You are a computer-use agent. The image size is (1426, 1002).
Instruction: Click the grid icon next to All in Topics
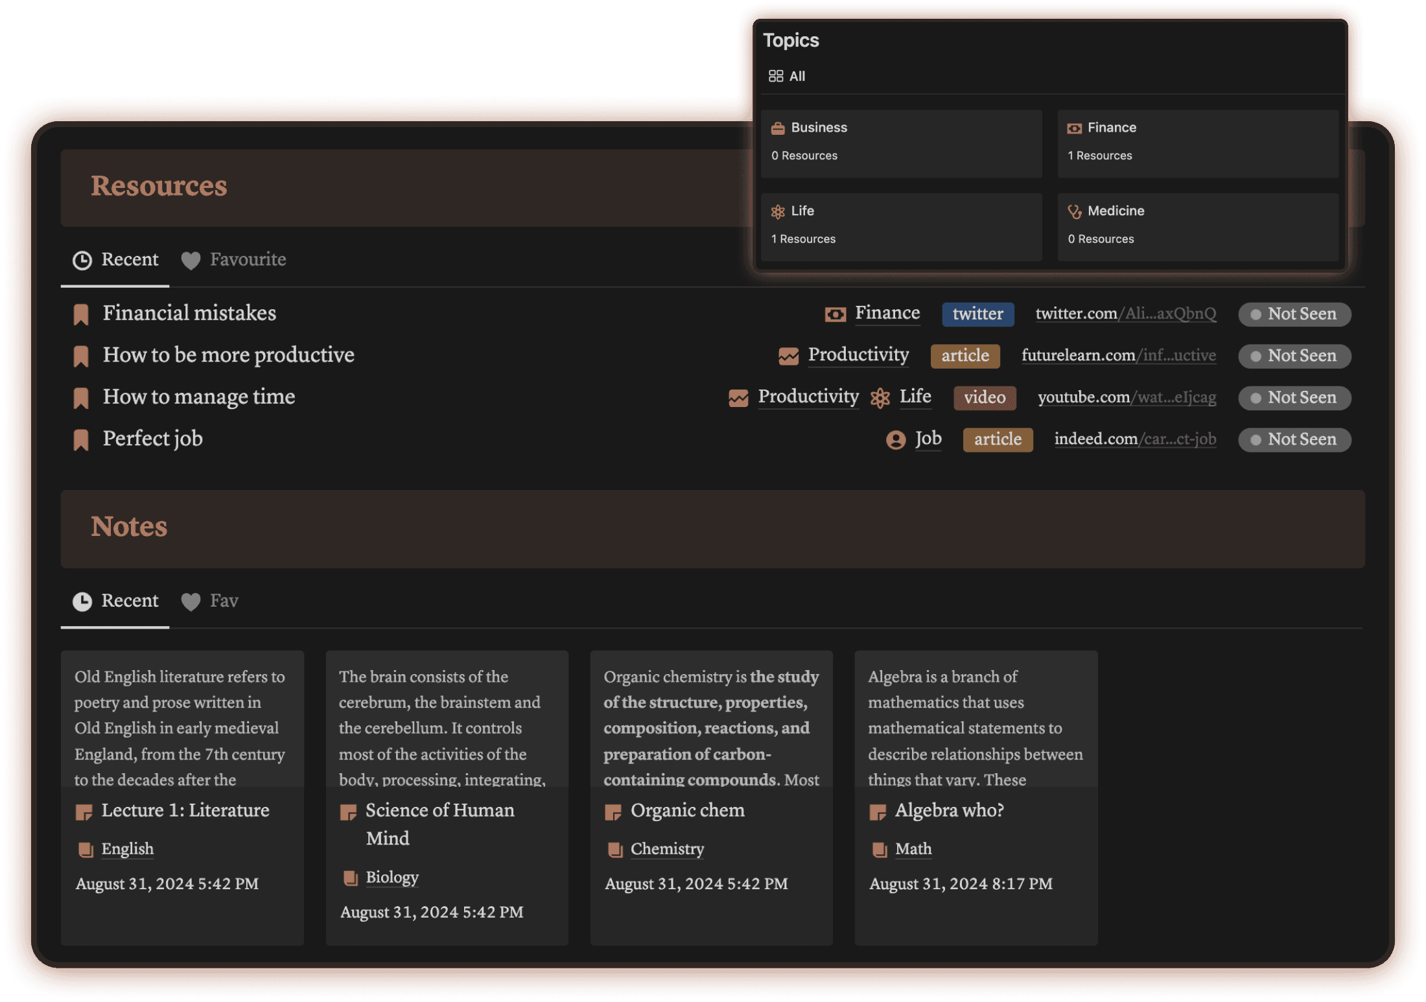(x=776, y=76)
